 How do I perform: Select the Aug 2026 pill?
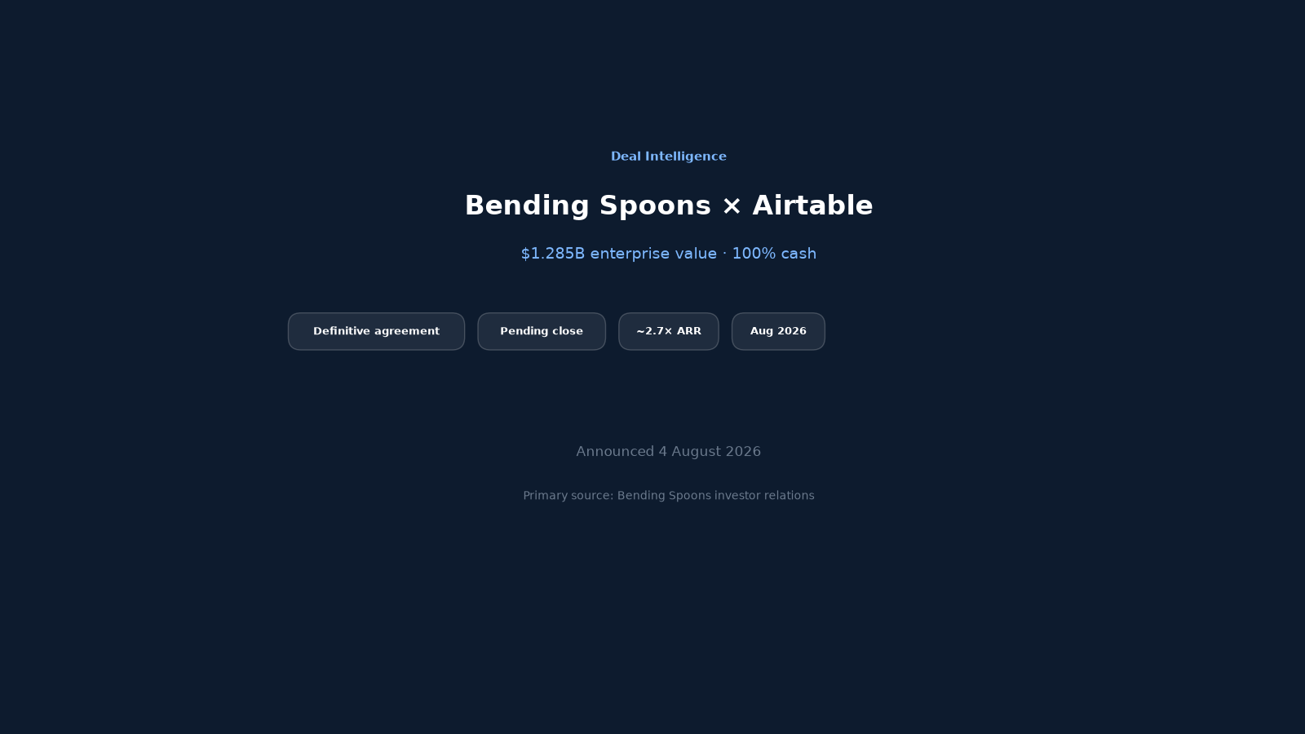[x=778, y=331]
